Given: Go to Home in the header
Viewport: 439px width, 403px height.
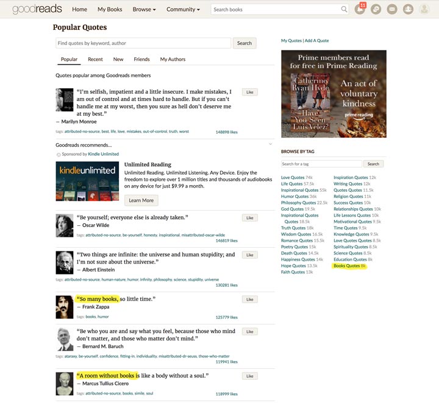Looking at the screenshot, I should [79, 9].
